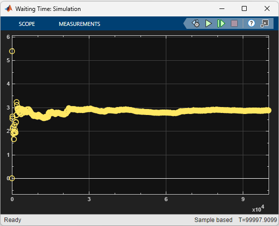This screenshot has height=226, width=279.
Task: Click the Ready status text
Action: pyautogui.click(x=12, y=220)
